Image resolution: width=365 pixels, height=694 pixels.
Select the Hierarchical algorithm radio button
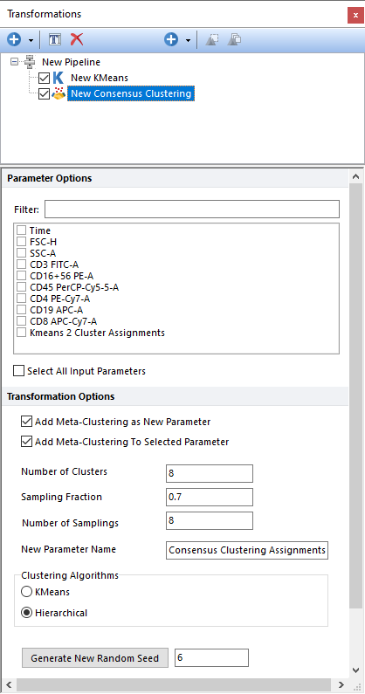coord(26,613)
